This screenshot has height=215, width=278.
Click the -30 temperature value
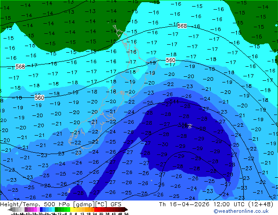[x=163, y=144]
